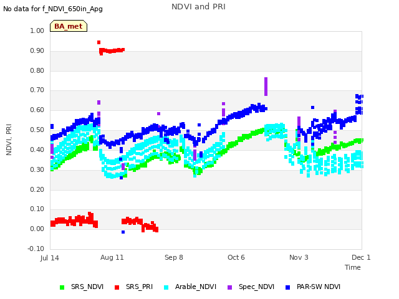Click the 1.00 y-axis tick label
The height and width of the screenshot is (299, 399).
(x=37, y=31)
